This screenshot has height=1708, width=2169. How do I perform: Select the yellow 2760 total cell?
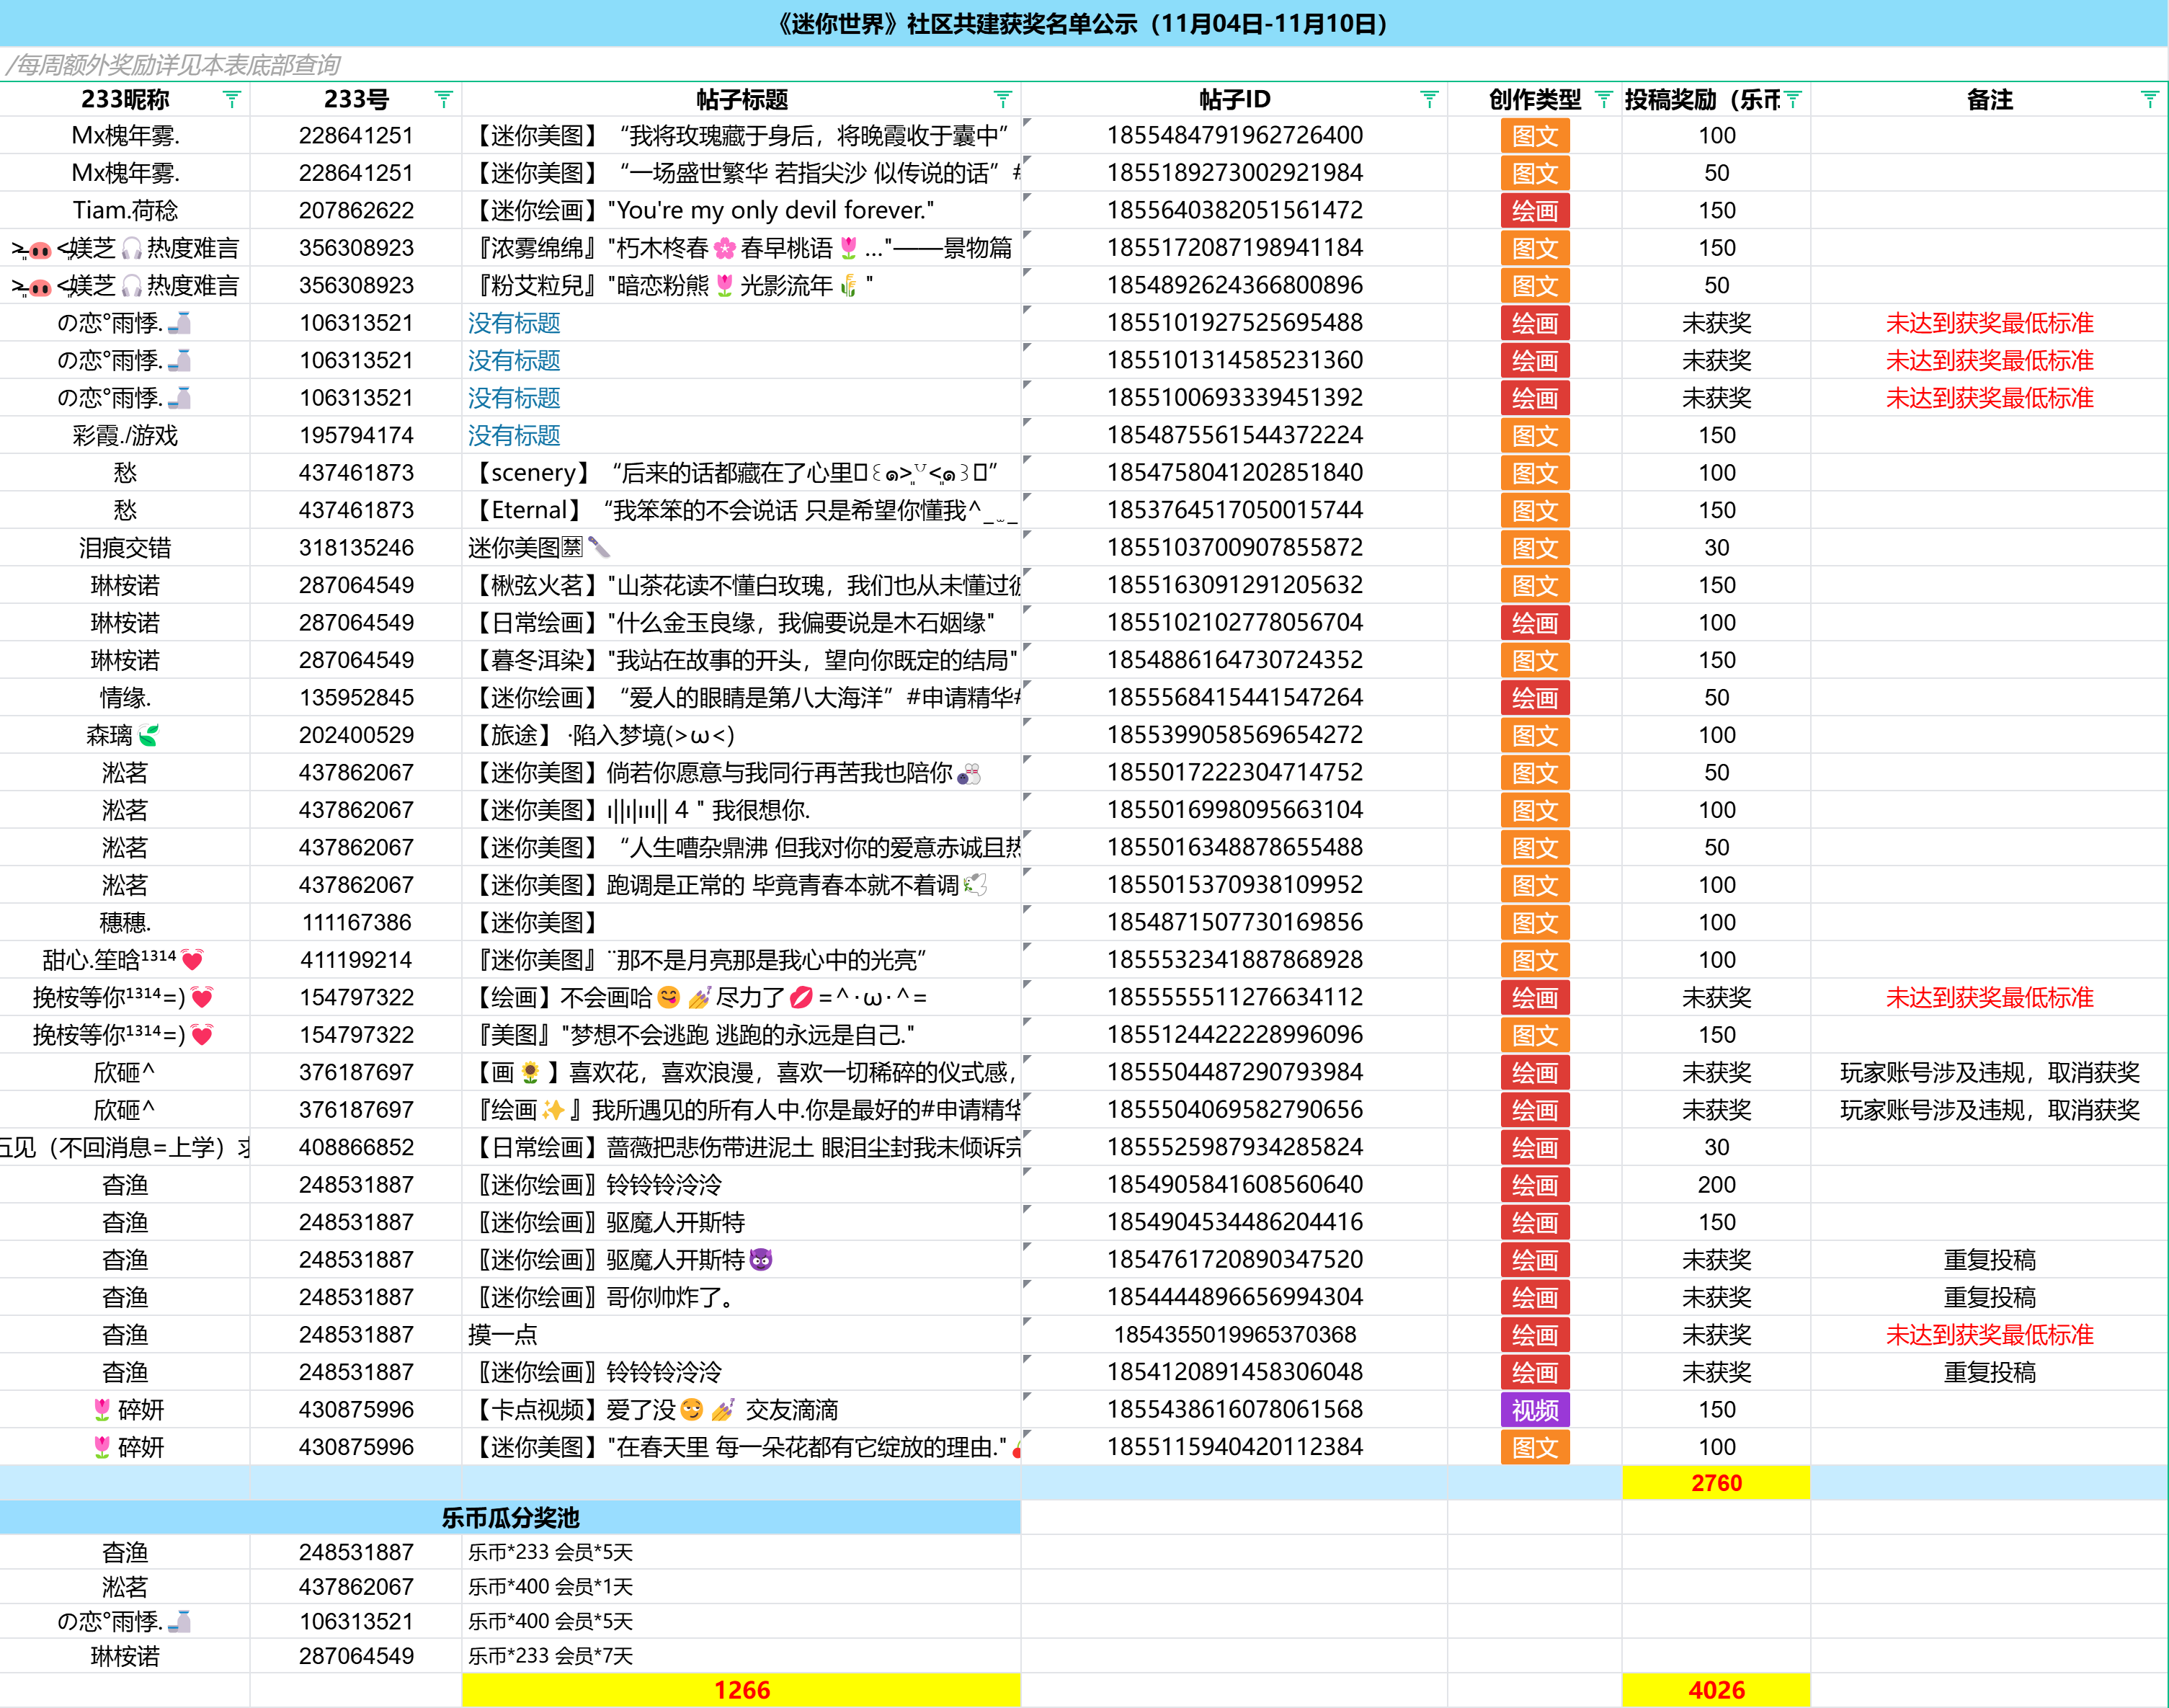1716,1483
